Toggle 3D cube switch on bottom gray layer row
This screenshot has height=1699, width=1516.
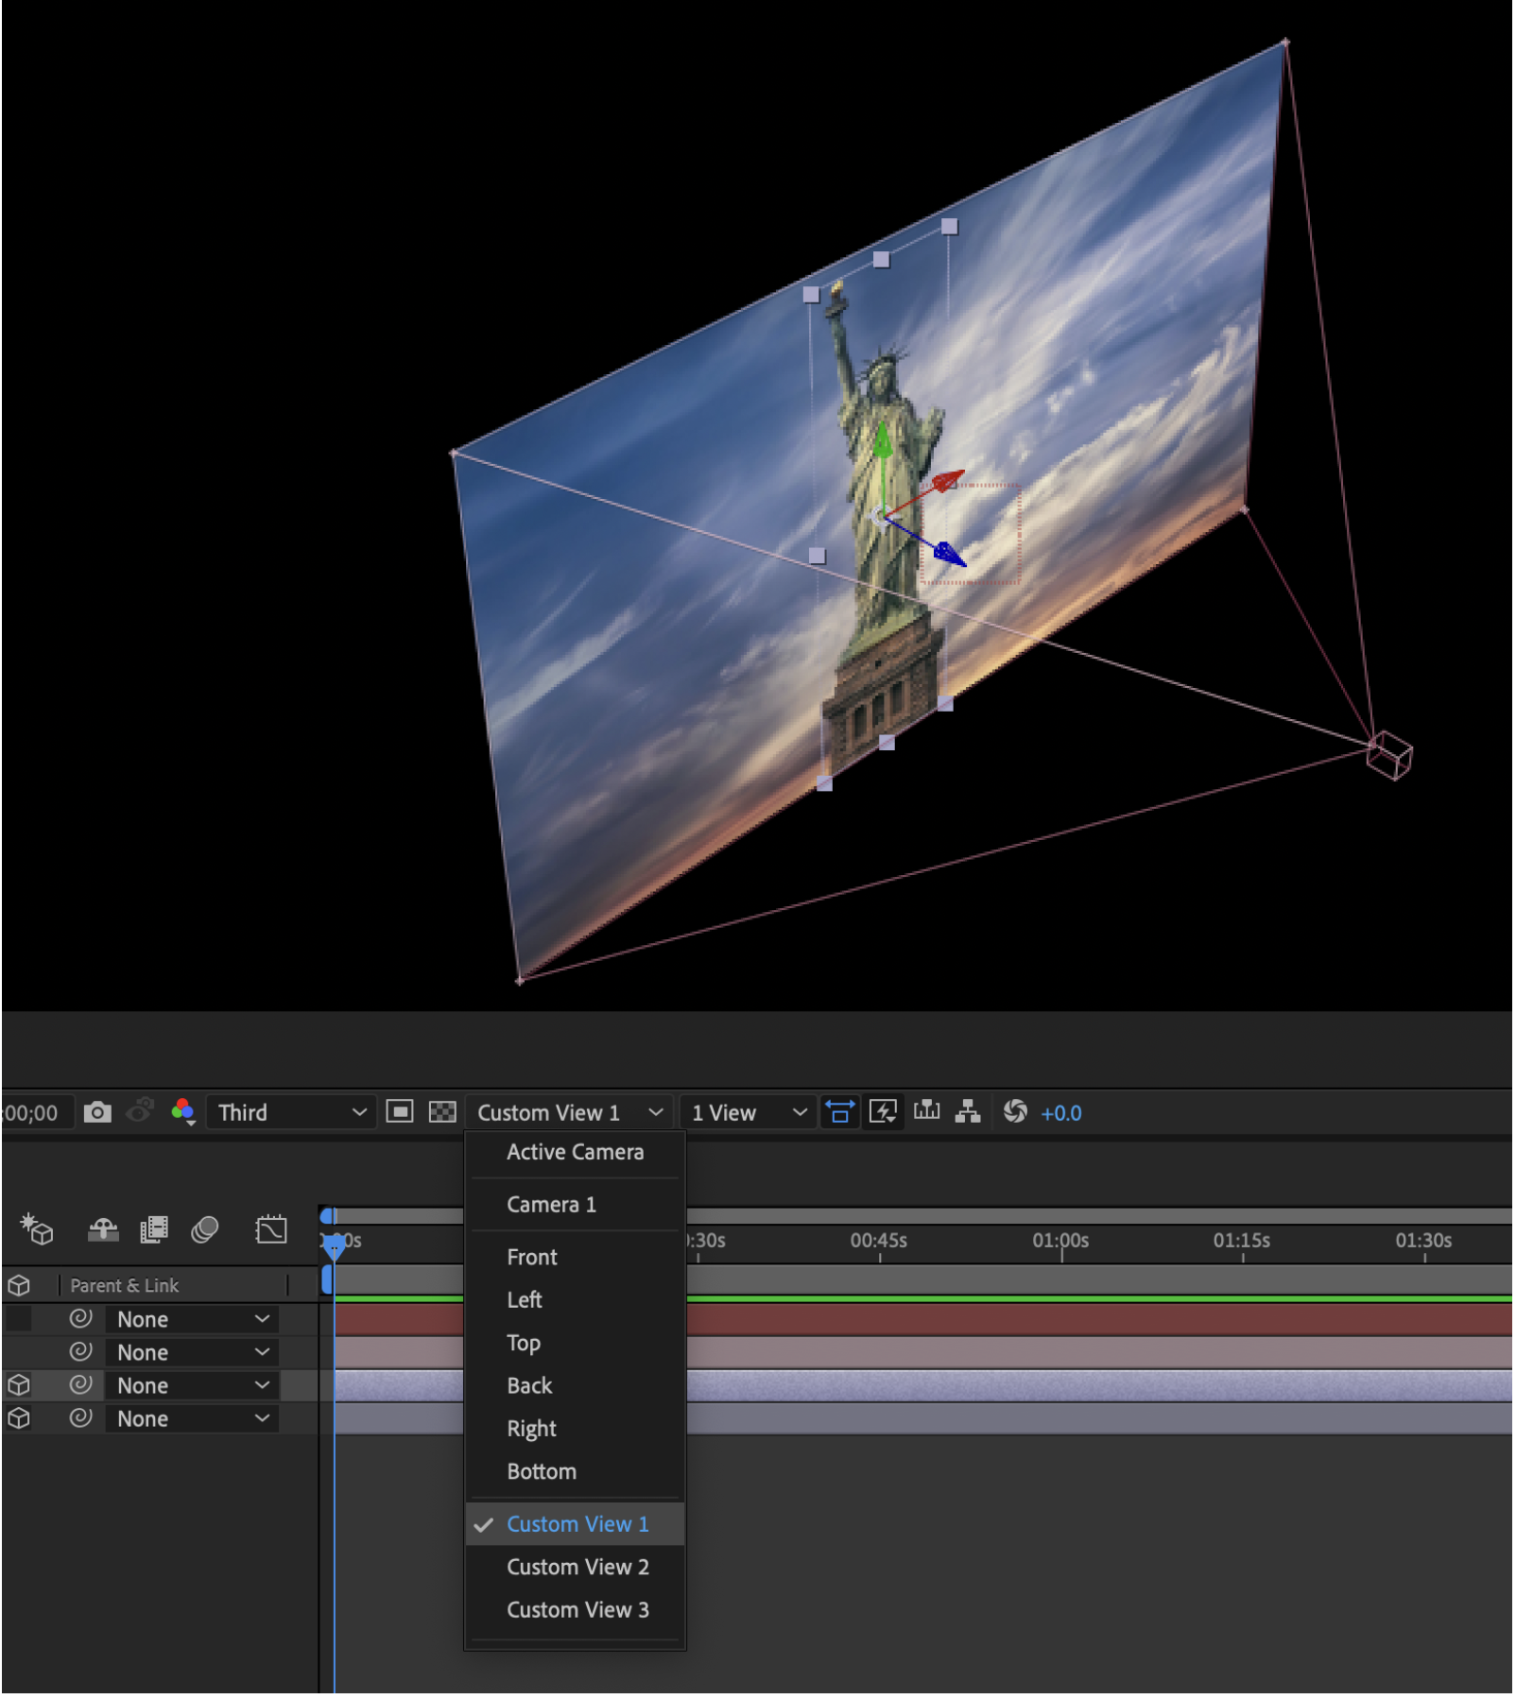(x=19, y=1418)
